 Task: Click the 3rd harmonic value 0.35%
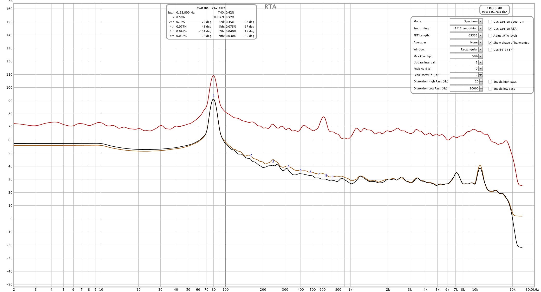click(230, 22)
